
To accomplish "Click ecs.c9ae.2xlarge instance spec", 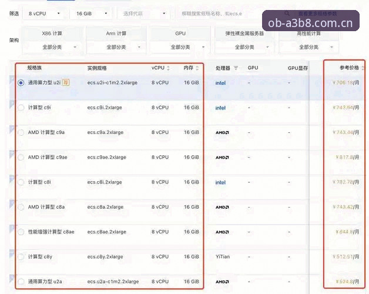I will point(106,158).
